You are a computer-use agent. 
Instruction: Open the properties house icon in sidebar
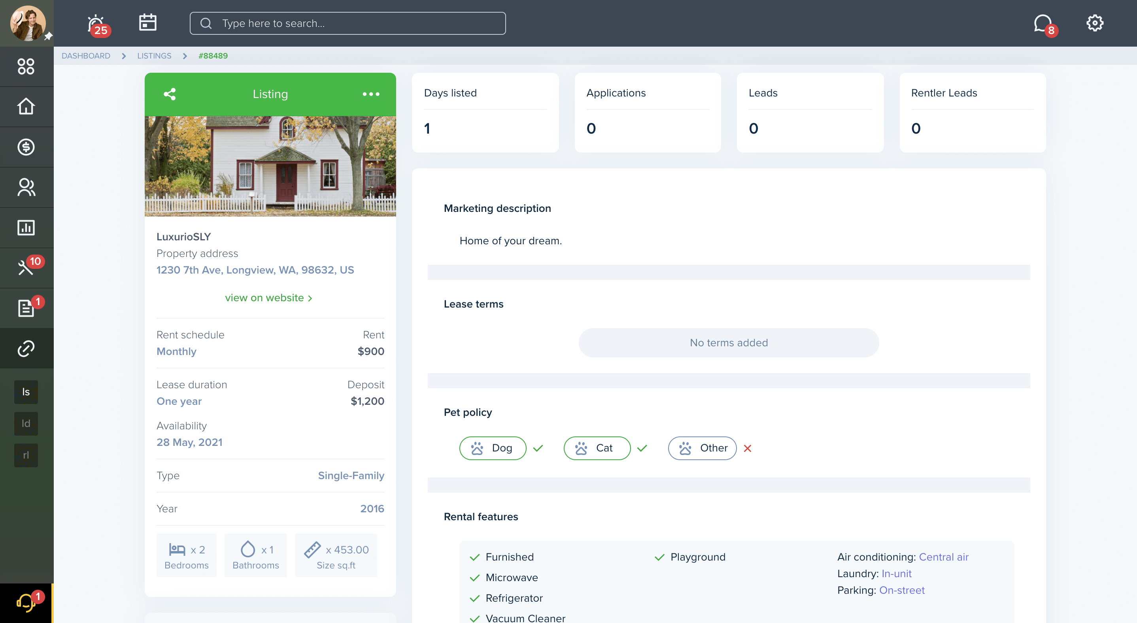[x=26, y=106]
